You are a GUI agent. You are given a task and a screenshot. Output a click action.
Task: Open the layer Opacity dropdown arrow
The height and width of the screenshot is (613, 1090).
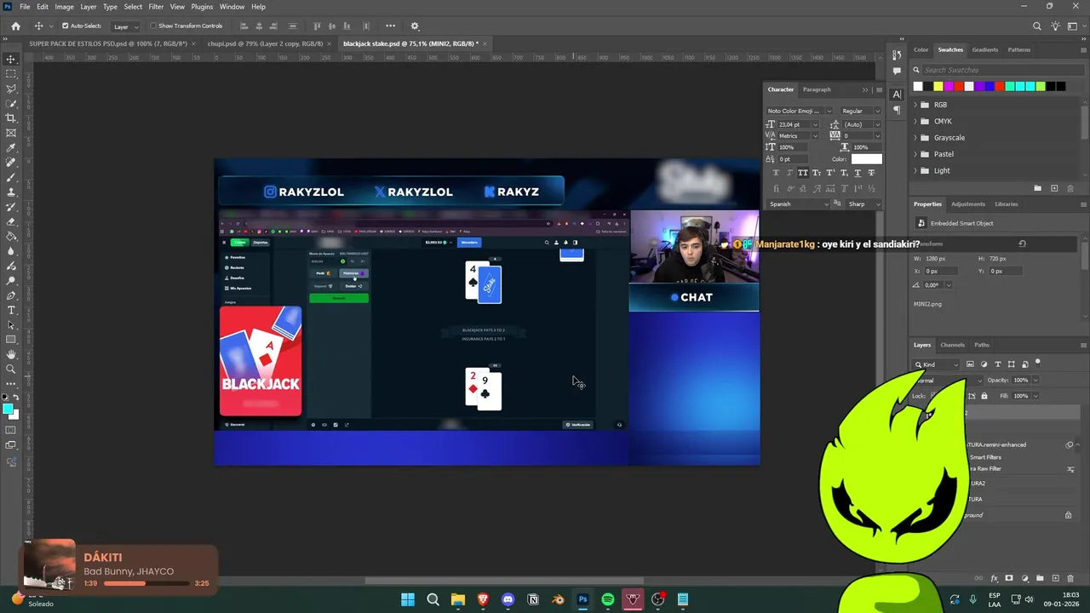(x=1034, y=381)
